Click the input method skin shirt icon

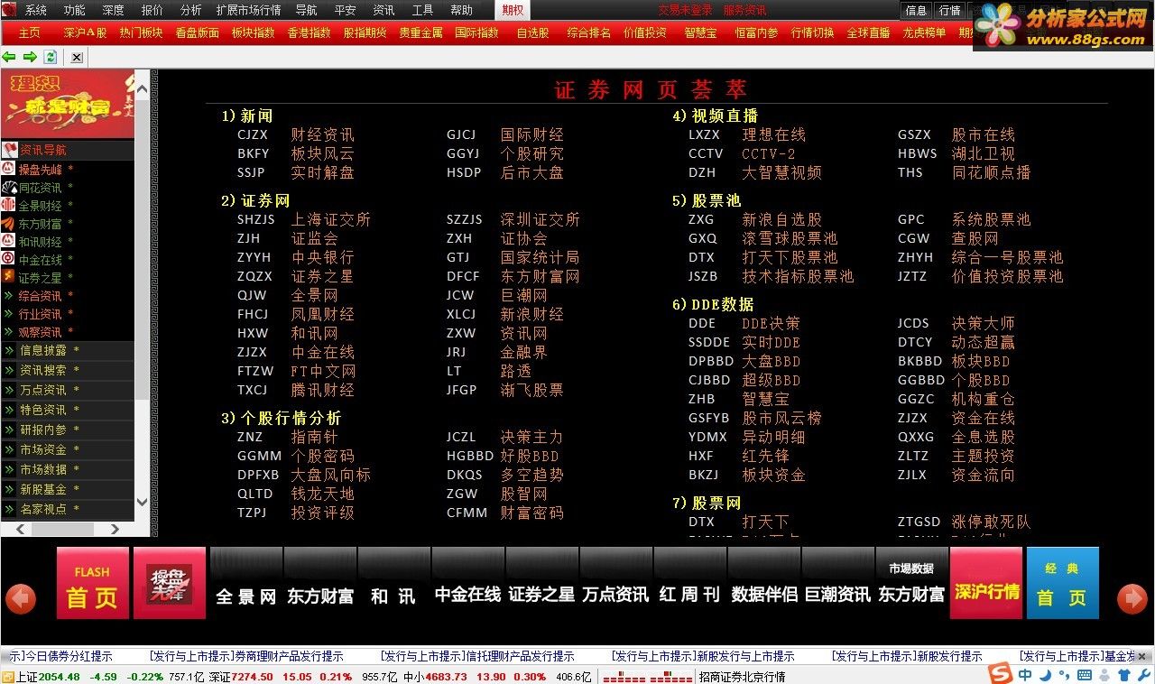point(1124,675)
